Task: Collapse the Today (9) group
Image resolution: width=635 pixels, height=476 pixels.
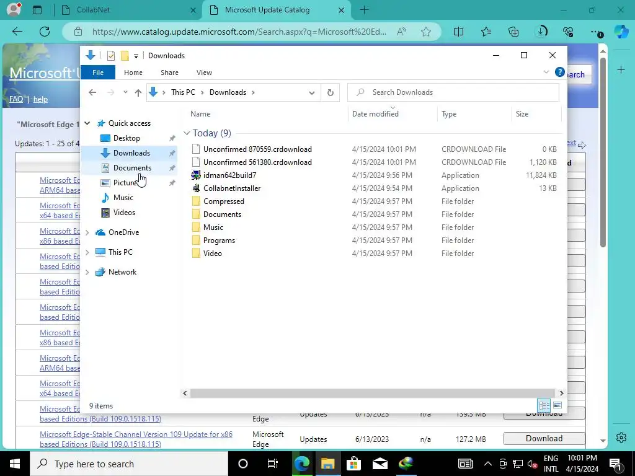Action: [186, 133]
